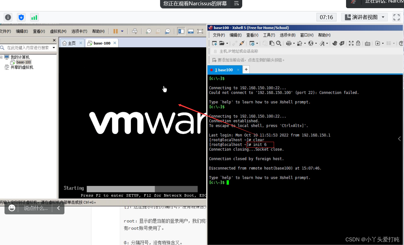Close the base-100 VM tab
Viewport: 404px width, 245px height.
point(115,43)
